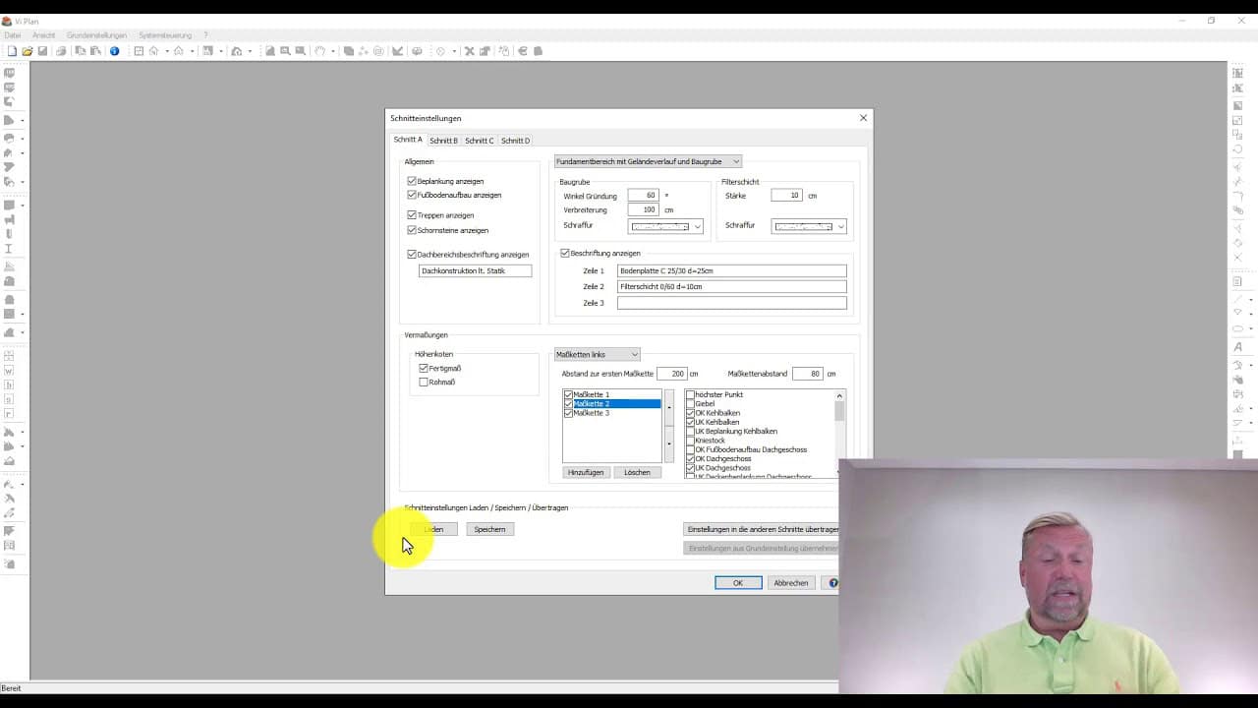The height and width of the screenshot is (708, 1258).
Task: Click the zoom window toolbar icon
Action: click(x=301, y=51)
